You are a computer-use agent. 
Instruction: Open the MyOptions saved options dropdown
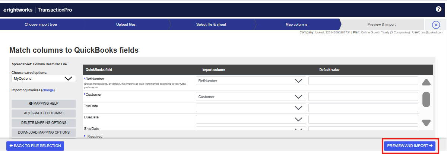(x=44, y=79)
